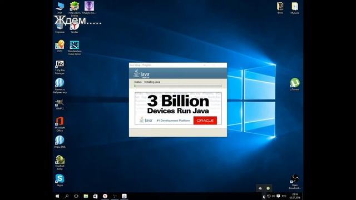Click the cloud icon in tray overflow
Image resolution: width=356 pixels, height=200 pixels.
click(260, 188)
